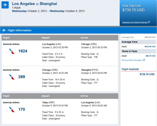
Task: Open Price and Tax Information link
Action: pyautogui.click(x=132, y=60)
